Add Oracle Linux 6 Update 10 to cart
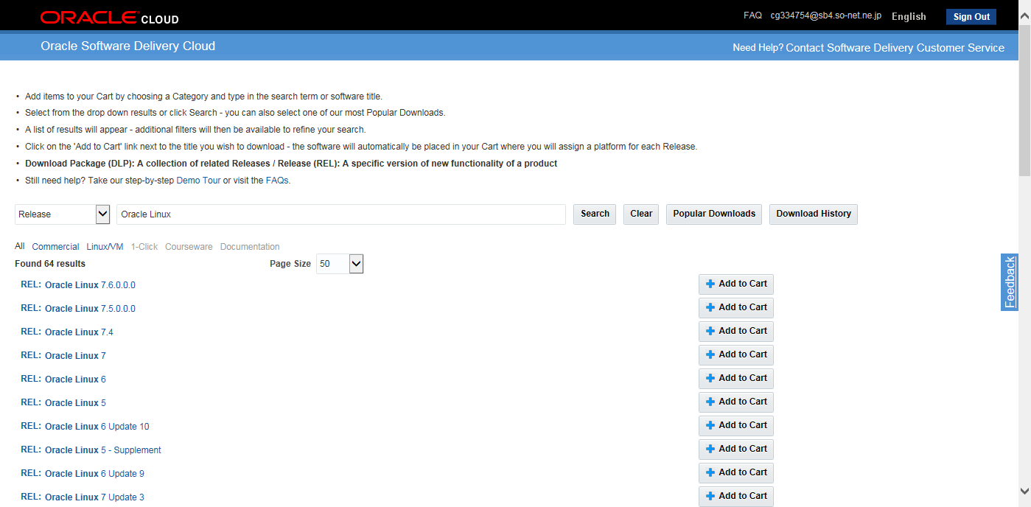 pos(735,425)
